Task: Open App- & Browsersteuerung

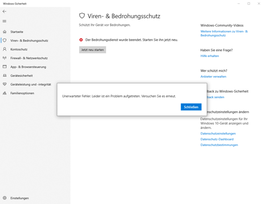Action: 28,67
